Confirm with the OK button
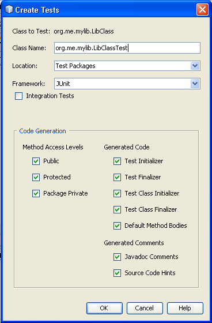The height and width of the screenshot is (323, 212). click(x=104, y=308)
